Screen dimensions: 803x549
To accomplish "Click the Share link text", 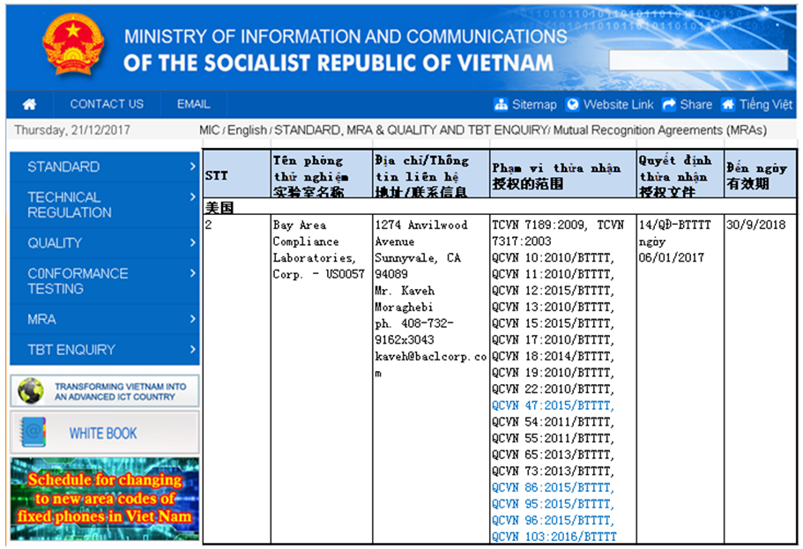I will [696, 105].
